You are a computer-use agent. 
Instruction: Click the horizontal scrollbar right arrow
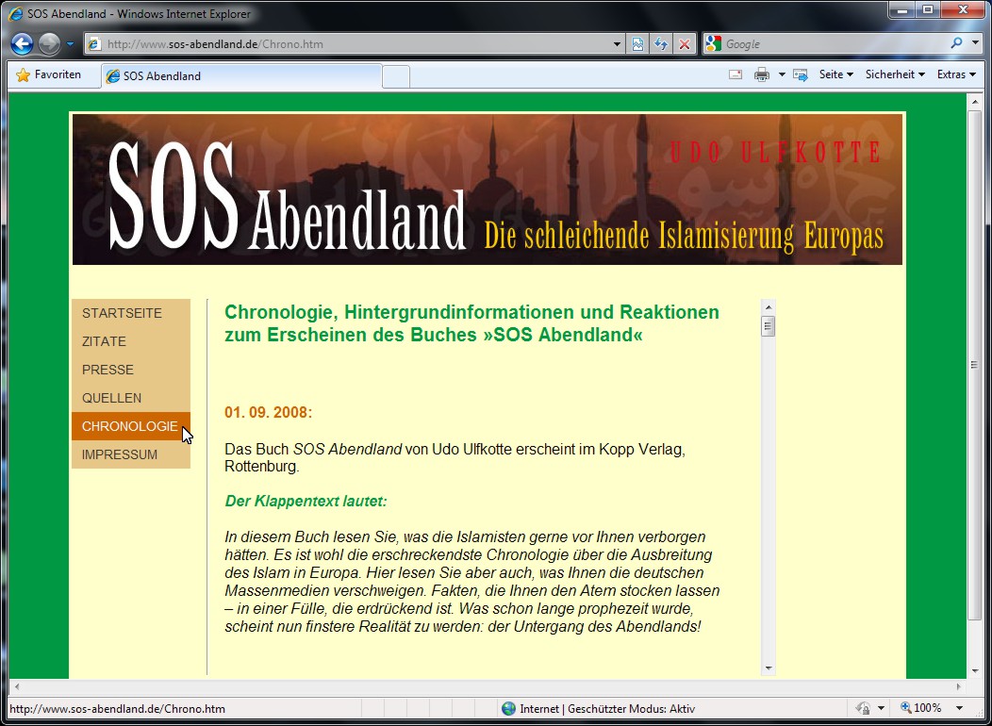(959, 686)
